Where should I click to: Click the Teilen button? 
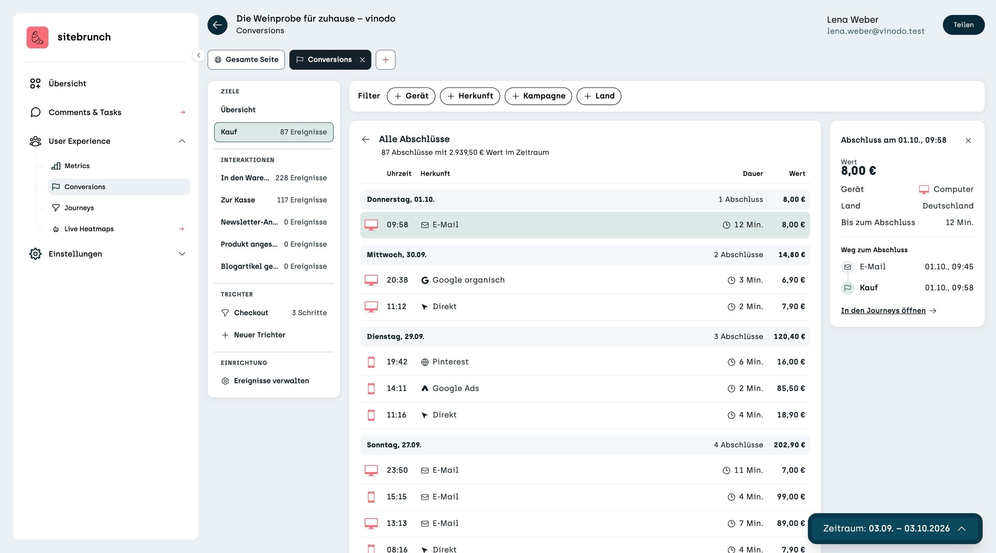[963, 25]
